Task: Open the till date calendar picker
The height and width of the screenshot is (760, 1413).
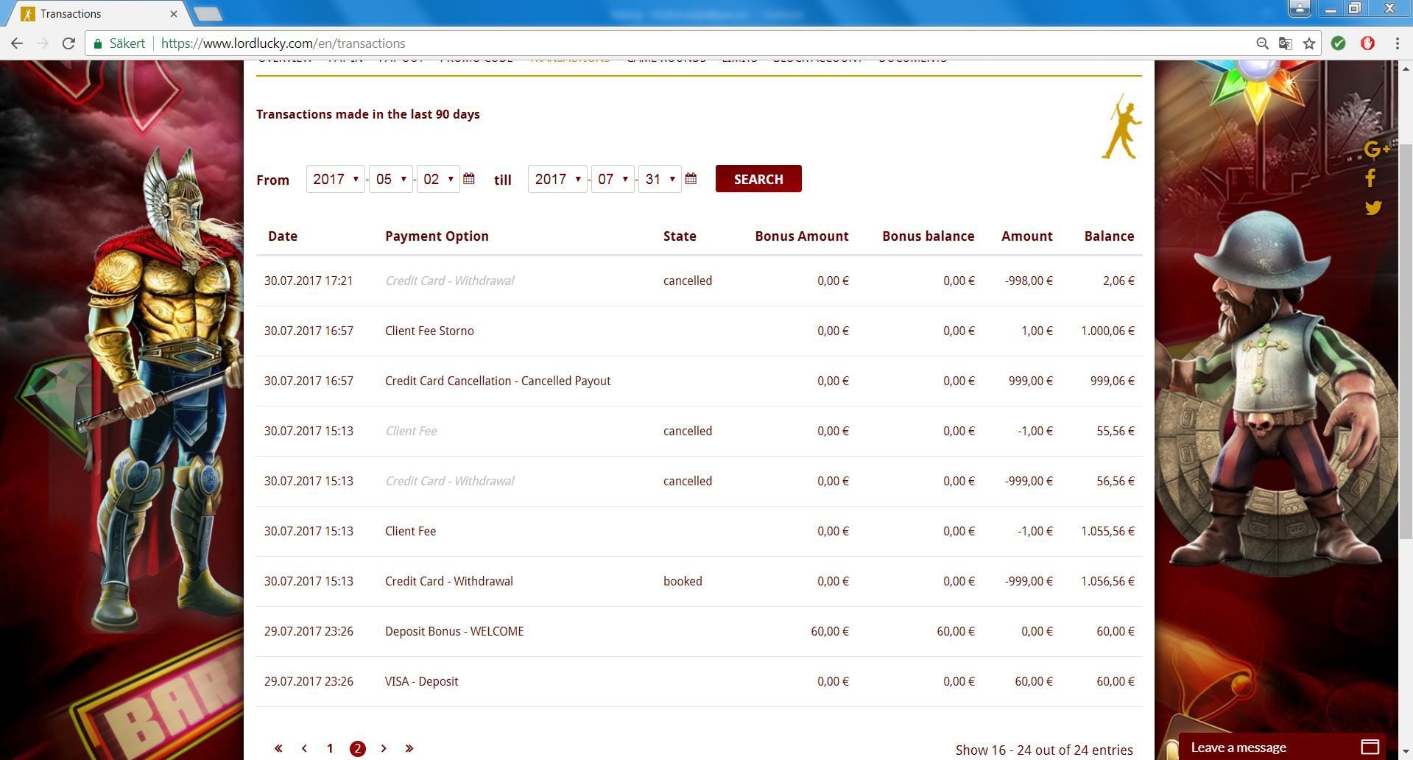Action: (691, 179)
